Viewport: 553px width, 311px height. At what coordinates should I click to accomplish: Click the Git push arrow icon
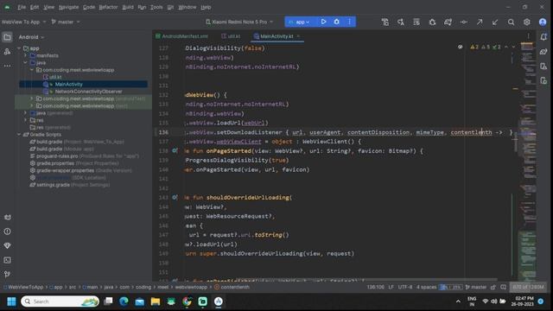(x=480, y=22)
